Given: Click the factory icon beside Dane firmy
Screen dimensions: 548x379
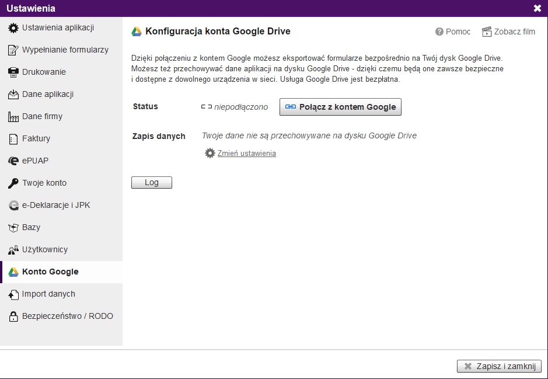Looking at the screenshot, I should pos(13,116).
